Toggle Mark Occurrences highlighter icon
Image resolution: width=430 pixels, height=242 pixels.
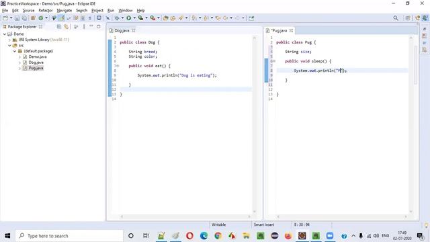coord(61,18)
